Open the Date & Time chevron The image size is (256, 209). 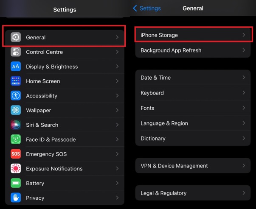click(244, 78)
